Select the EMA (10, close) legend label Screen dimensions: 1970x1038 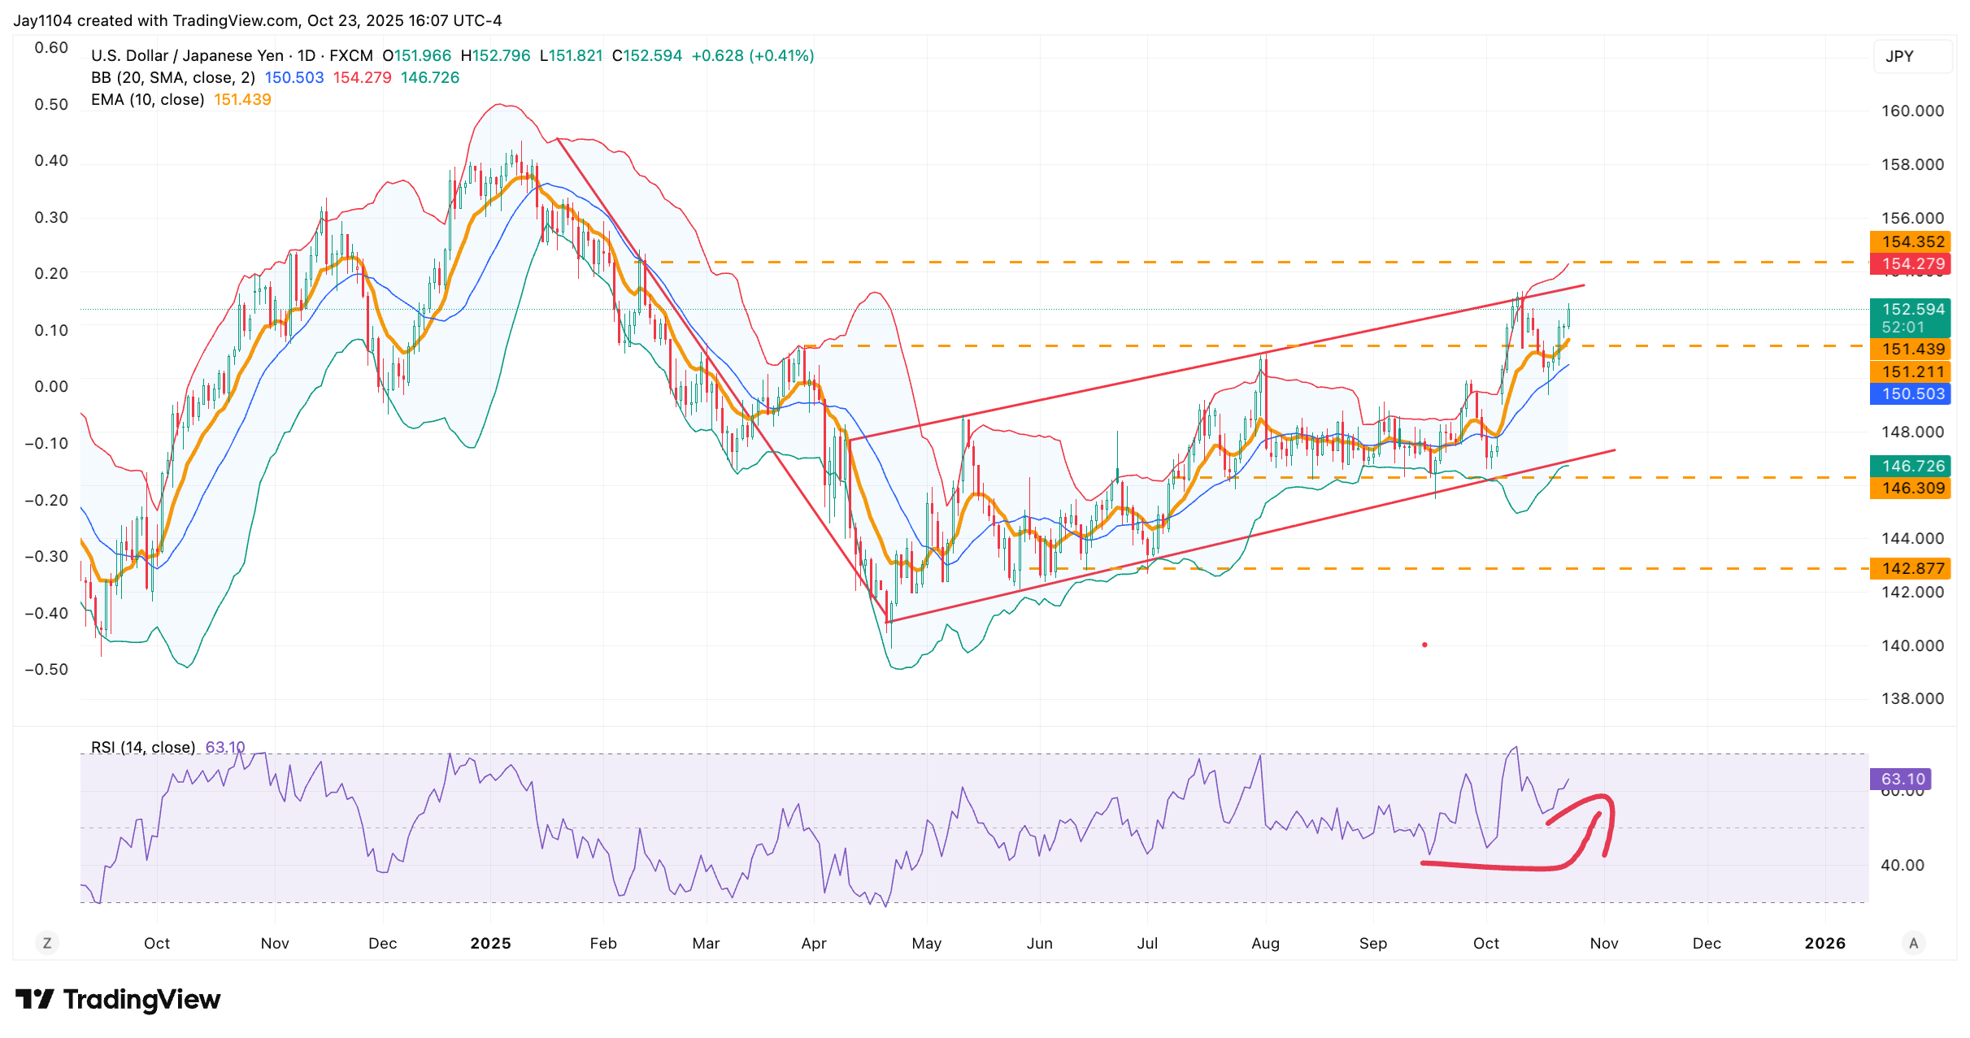(x=147, y=100)
